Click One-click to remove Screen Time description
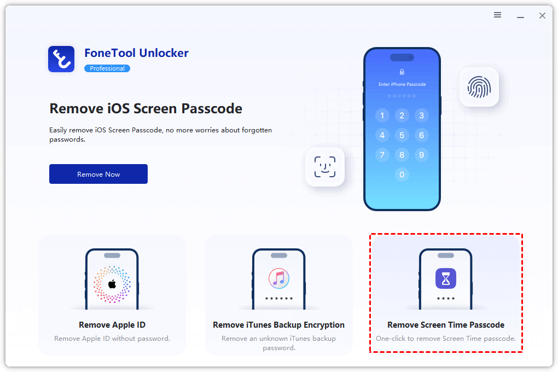 [445, 339]
